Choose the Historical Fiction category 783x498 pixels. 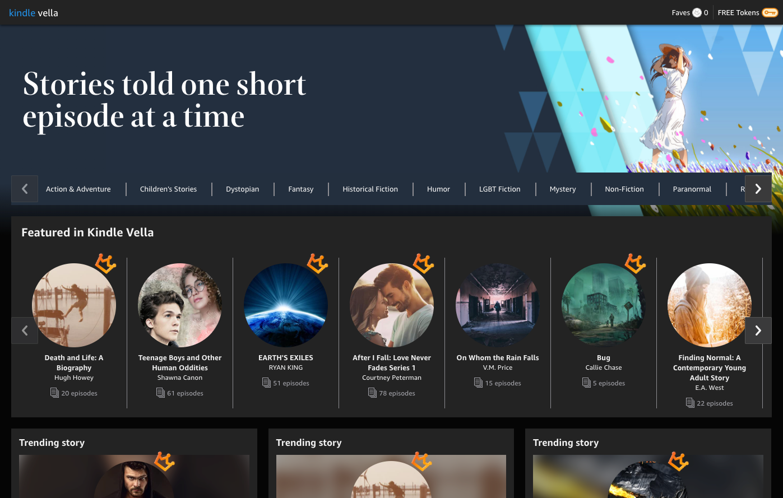click(370, 189)
